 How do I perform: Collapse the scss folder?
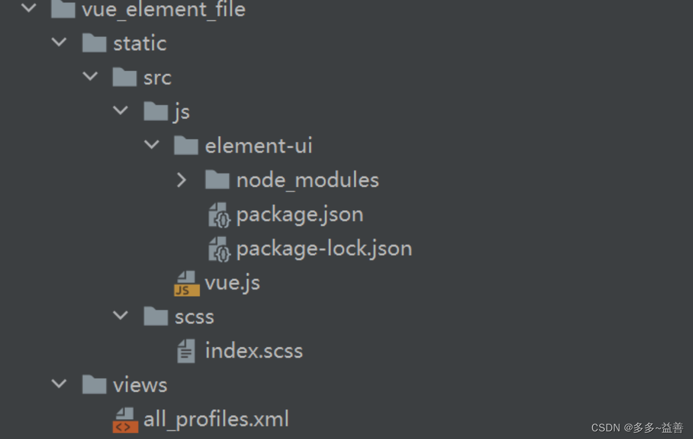pyautogui.click(x=121, y=316)
